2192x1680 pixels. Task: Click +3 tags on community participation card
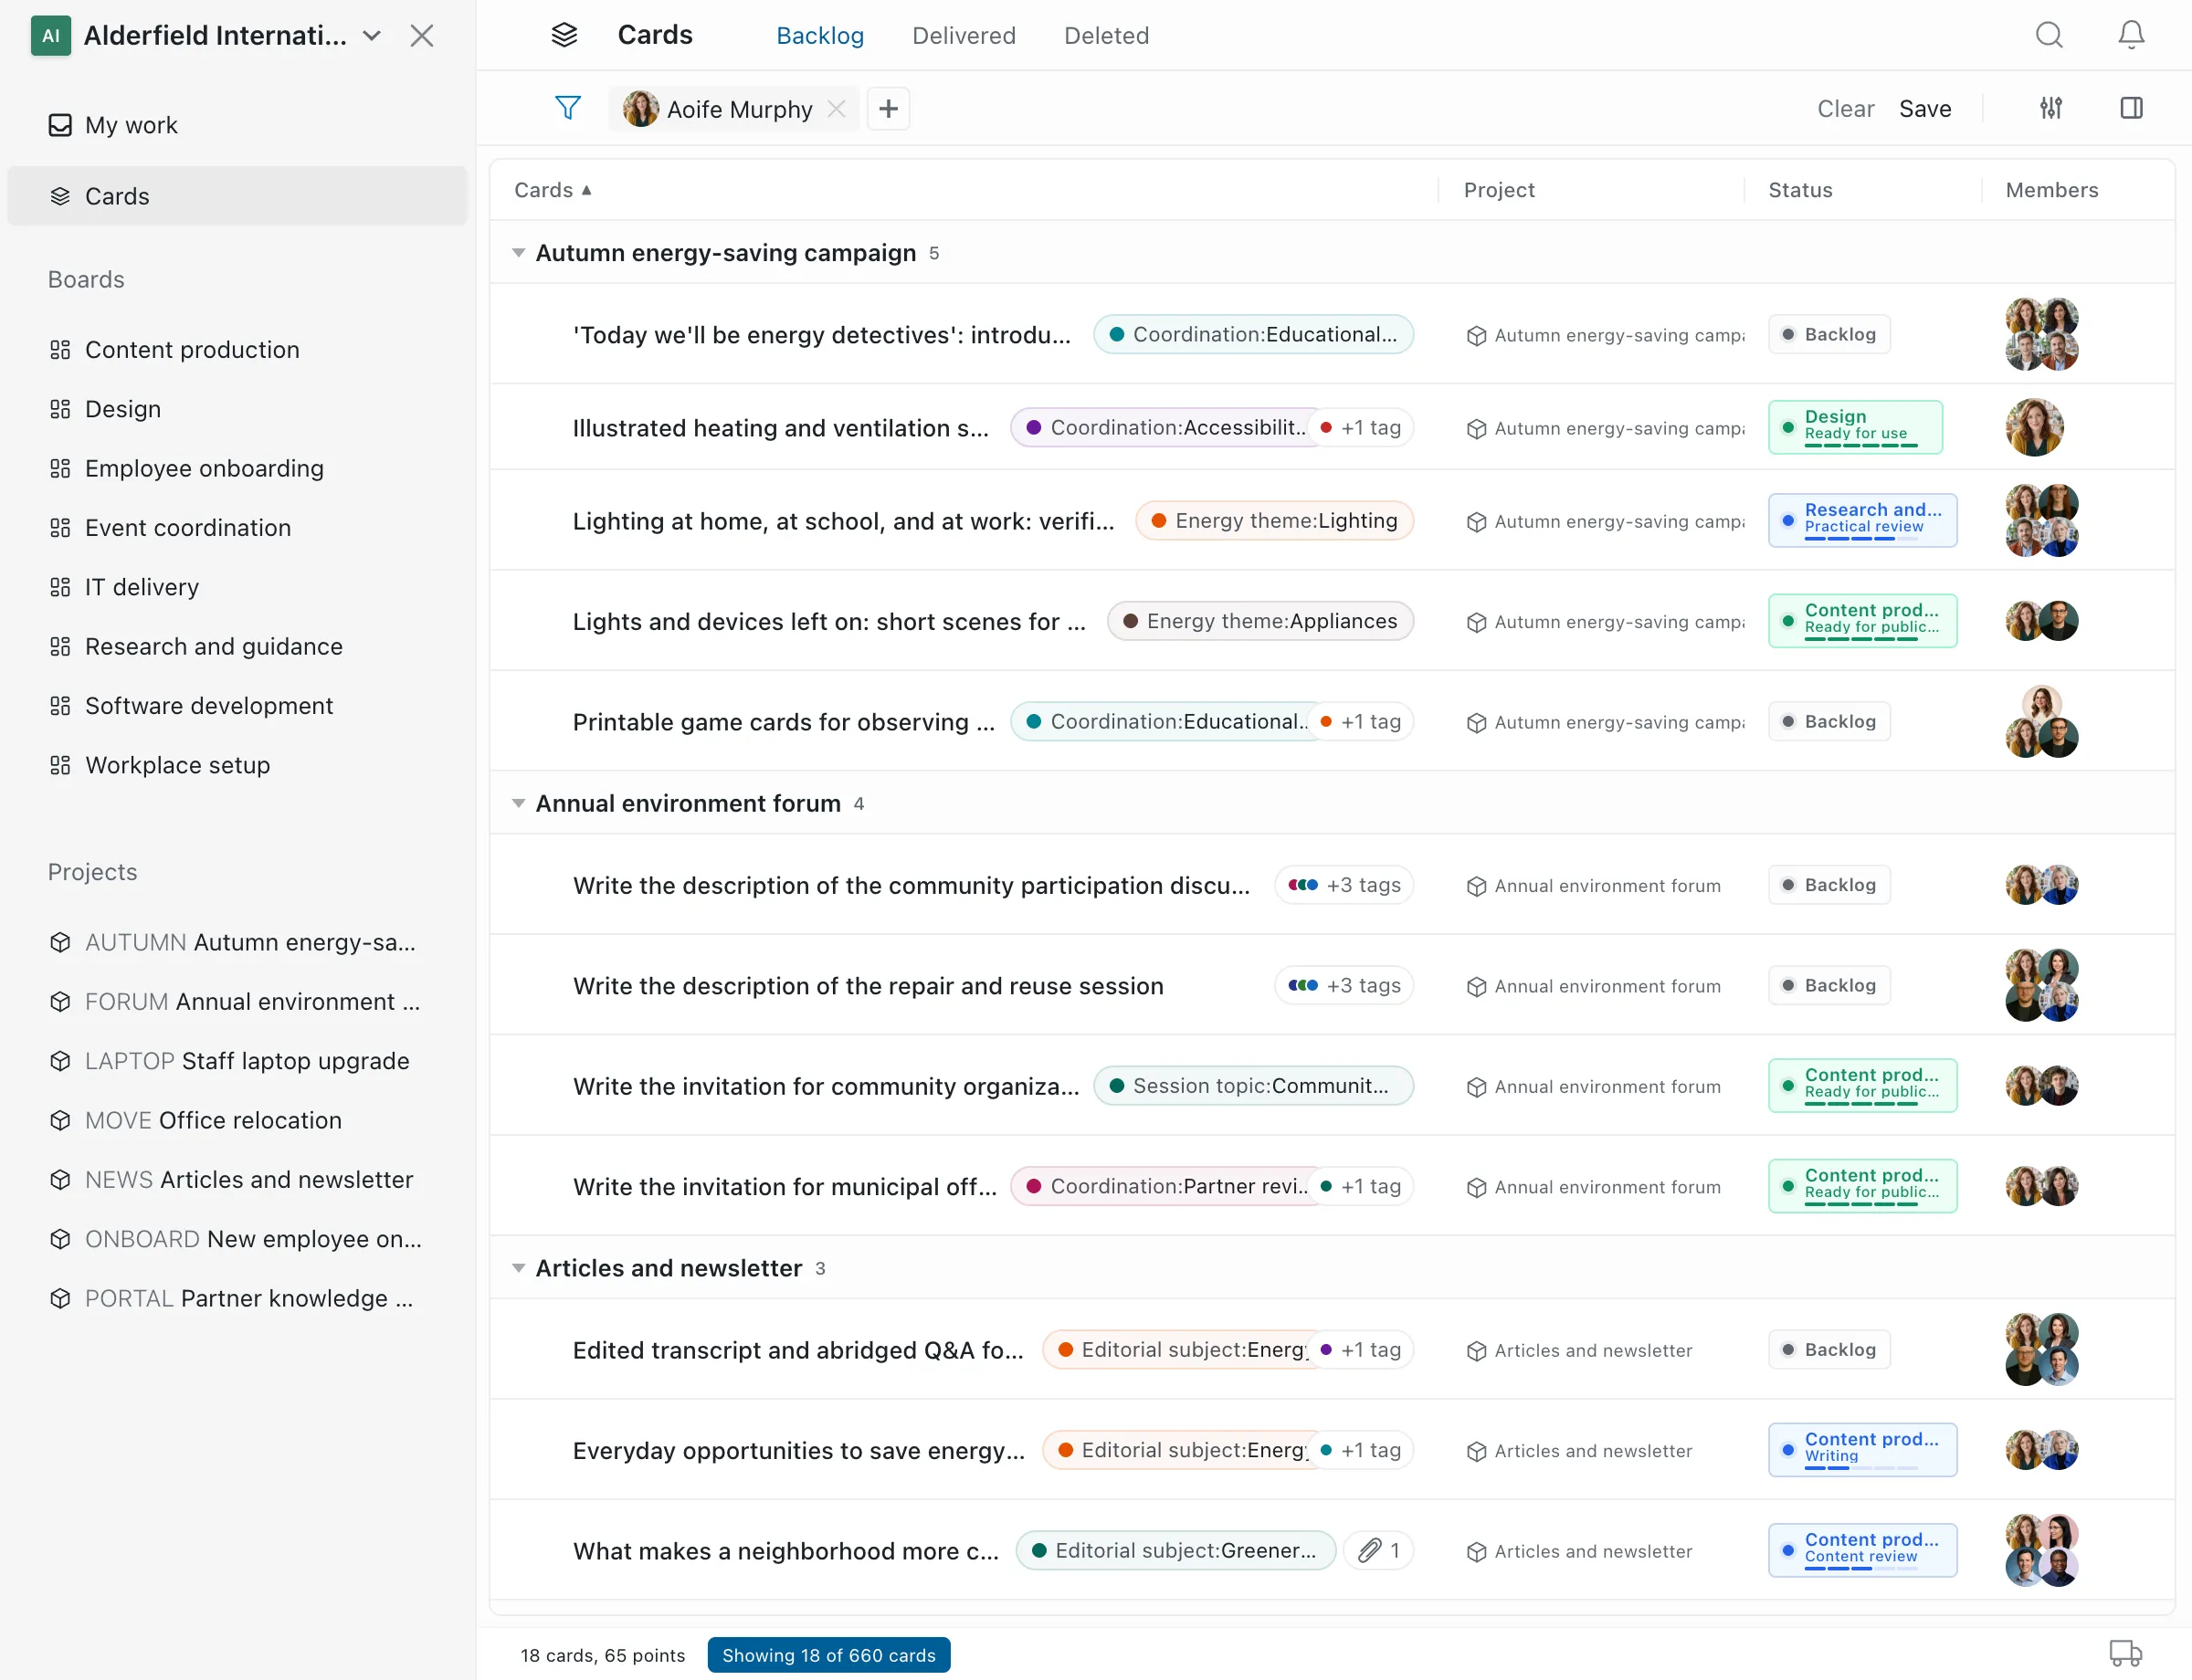1344,885
